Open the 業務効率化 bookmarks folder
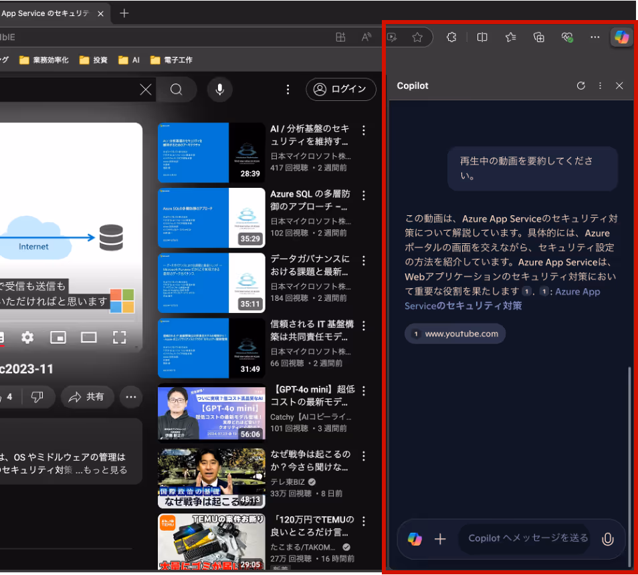The image size is (638, 575). coord(44,60)
